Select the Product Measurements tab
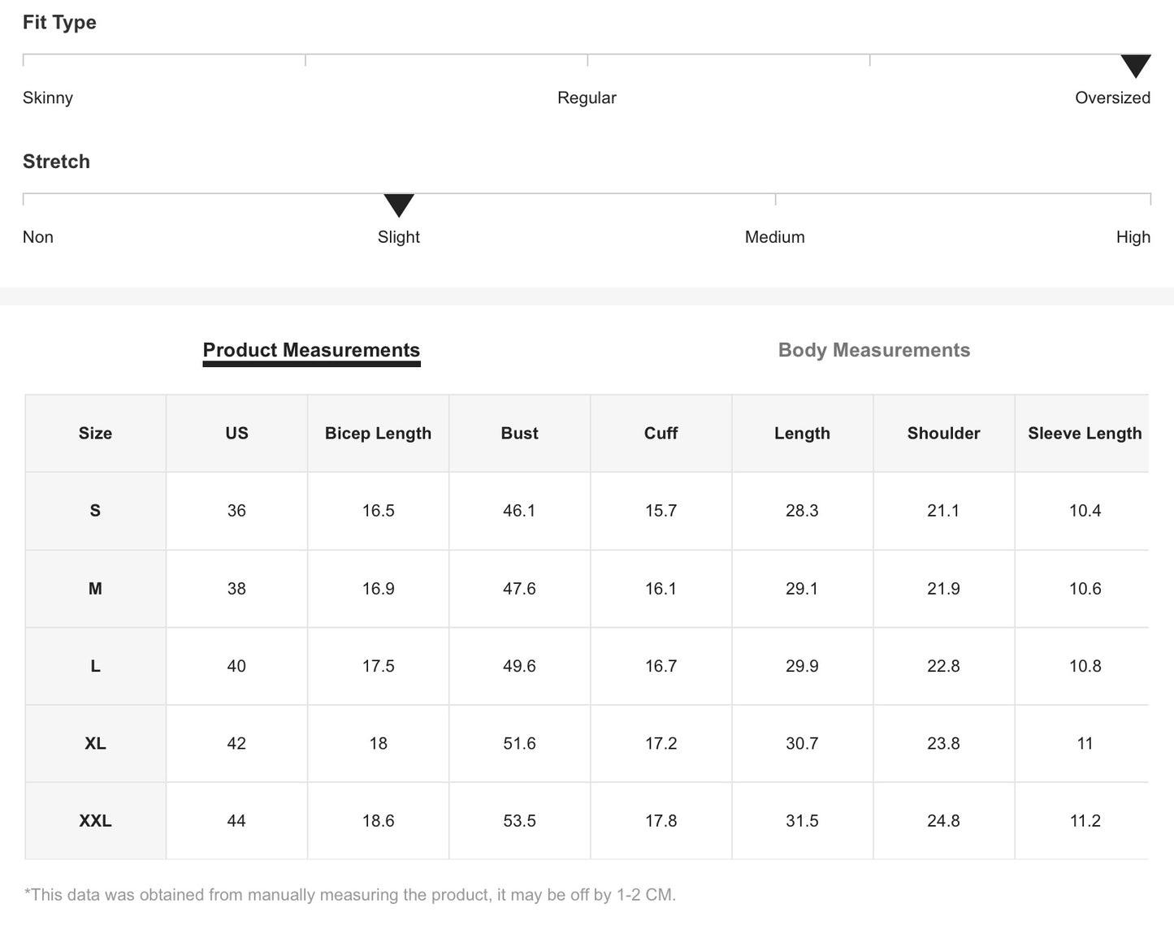Screen dimensions: 1174x925 [x=311, y=350]
